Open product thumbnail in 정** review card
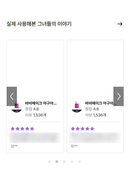 click(17, 107)
